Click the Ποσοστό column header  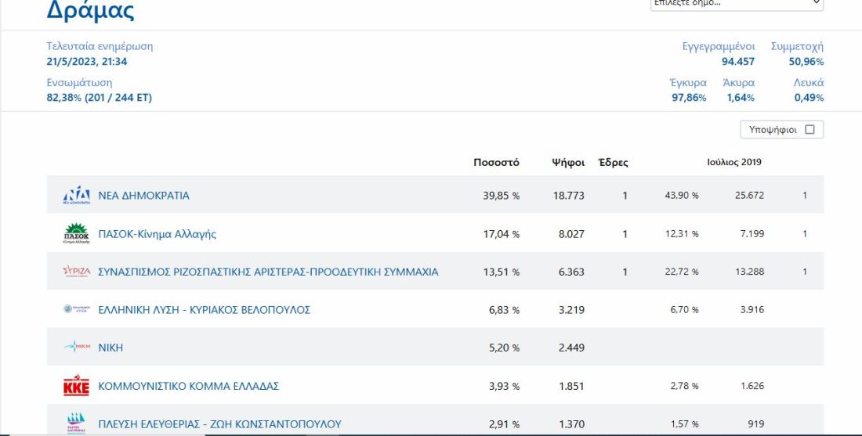[496, 163]
